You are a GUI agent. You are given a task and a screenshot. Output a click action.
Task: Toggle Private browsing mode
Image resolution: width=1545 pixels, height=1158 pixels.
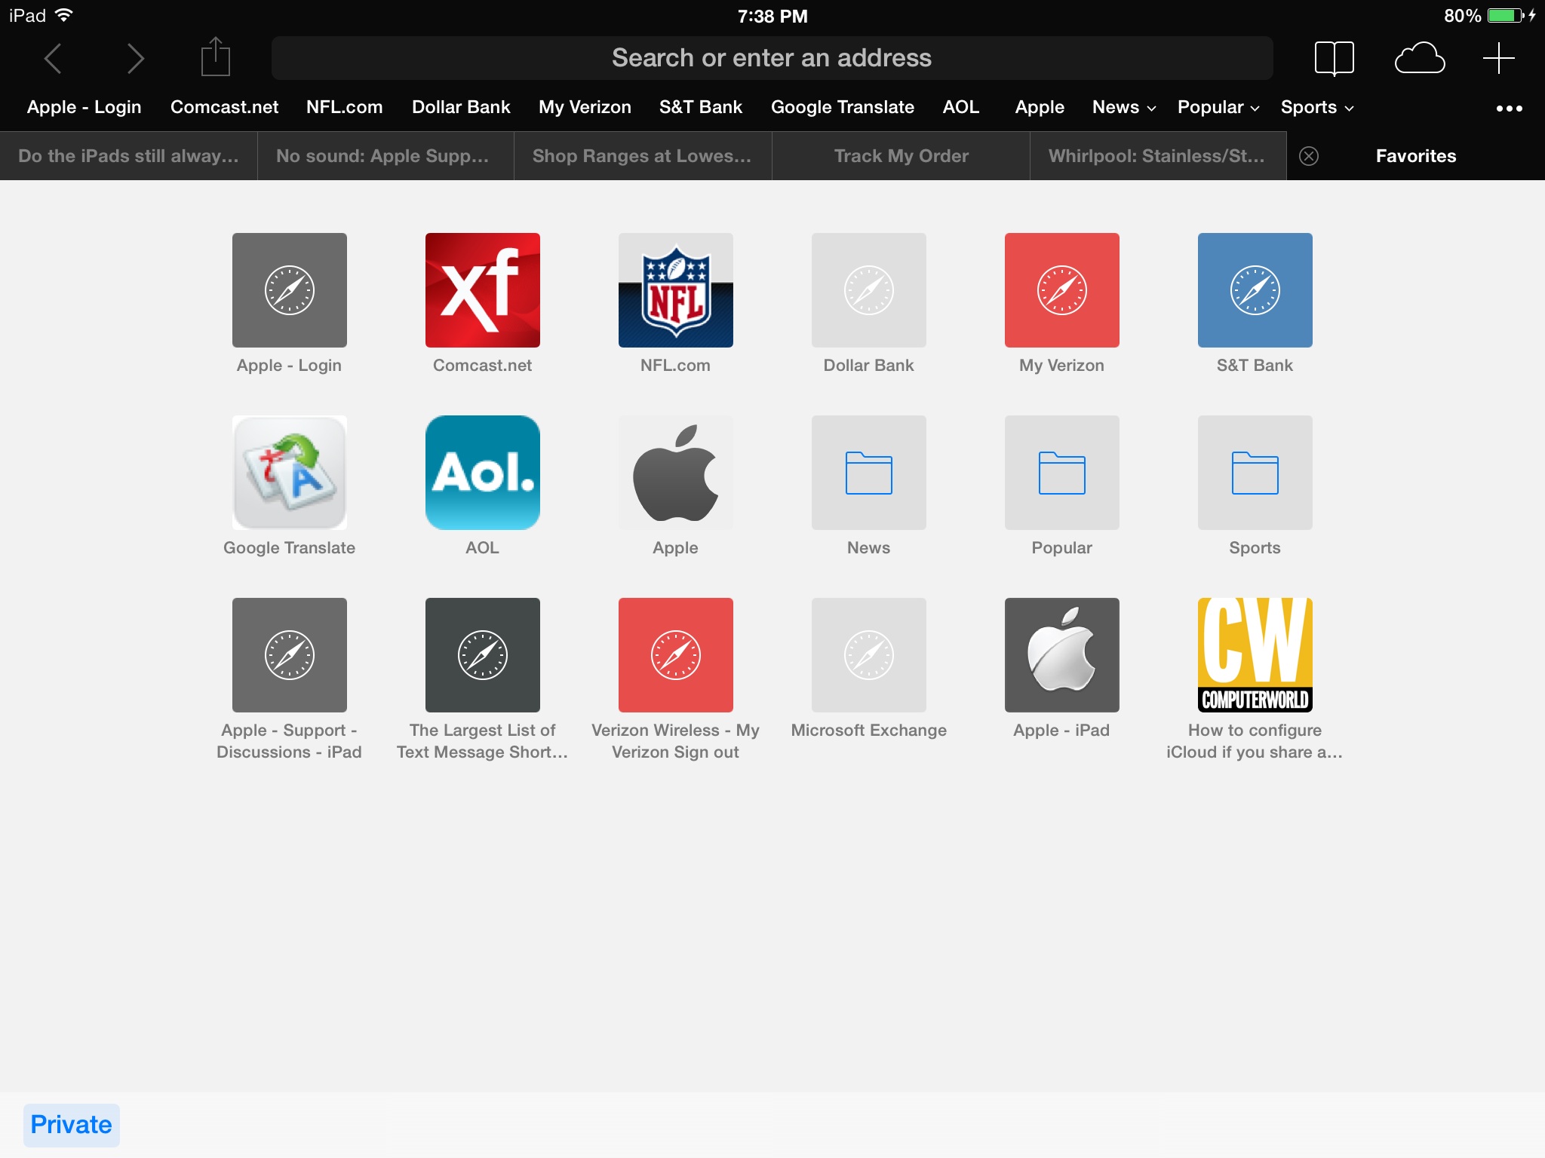71,1124
